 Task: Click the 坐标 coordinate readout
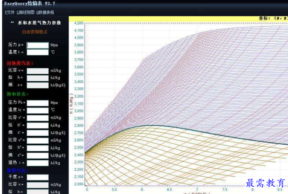click(x=273, y=18)
